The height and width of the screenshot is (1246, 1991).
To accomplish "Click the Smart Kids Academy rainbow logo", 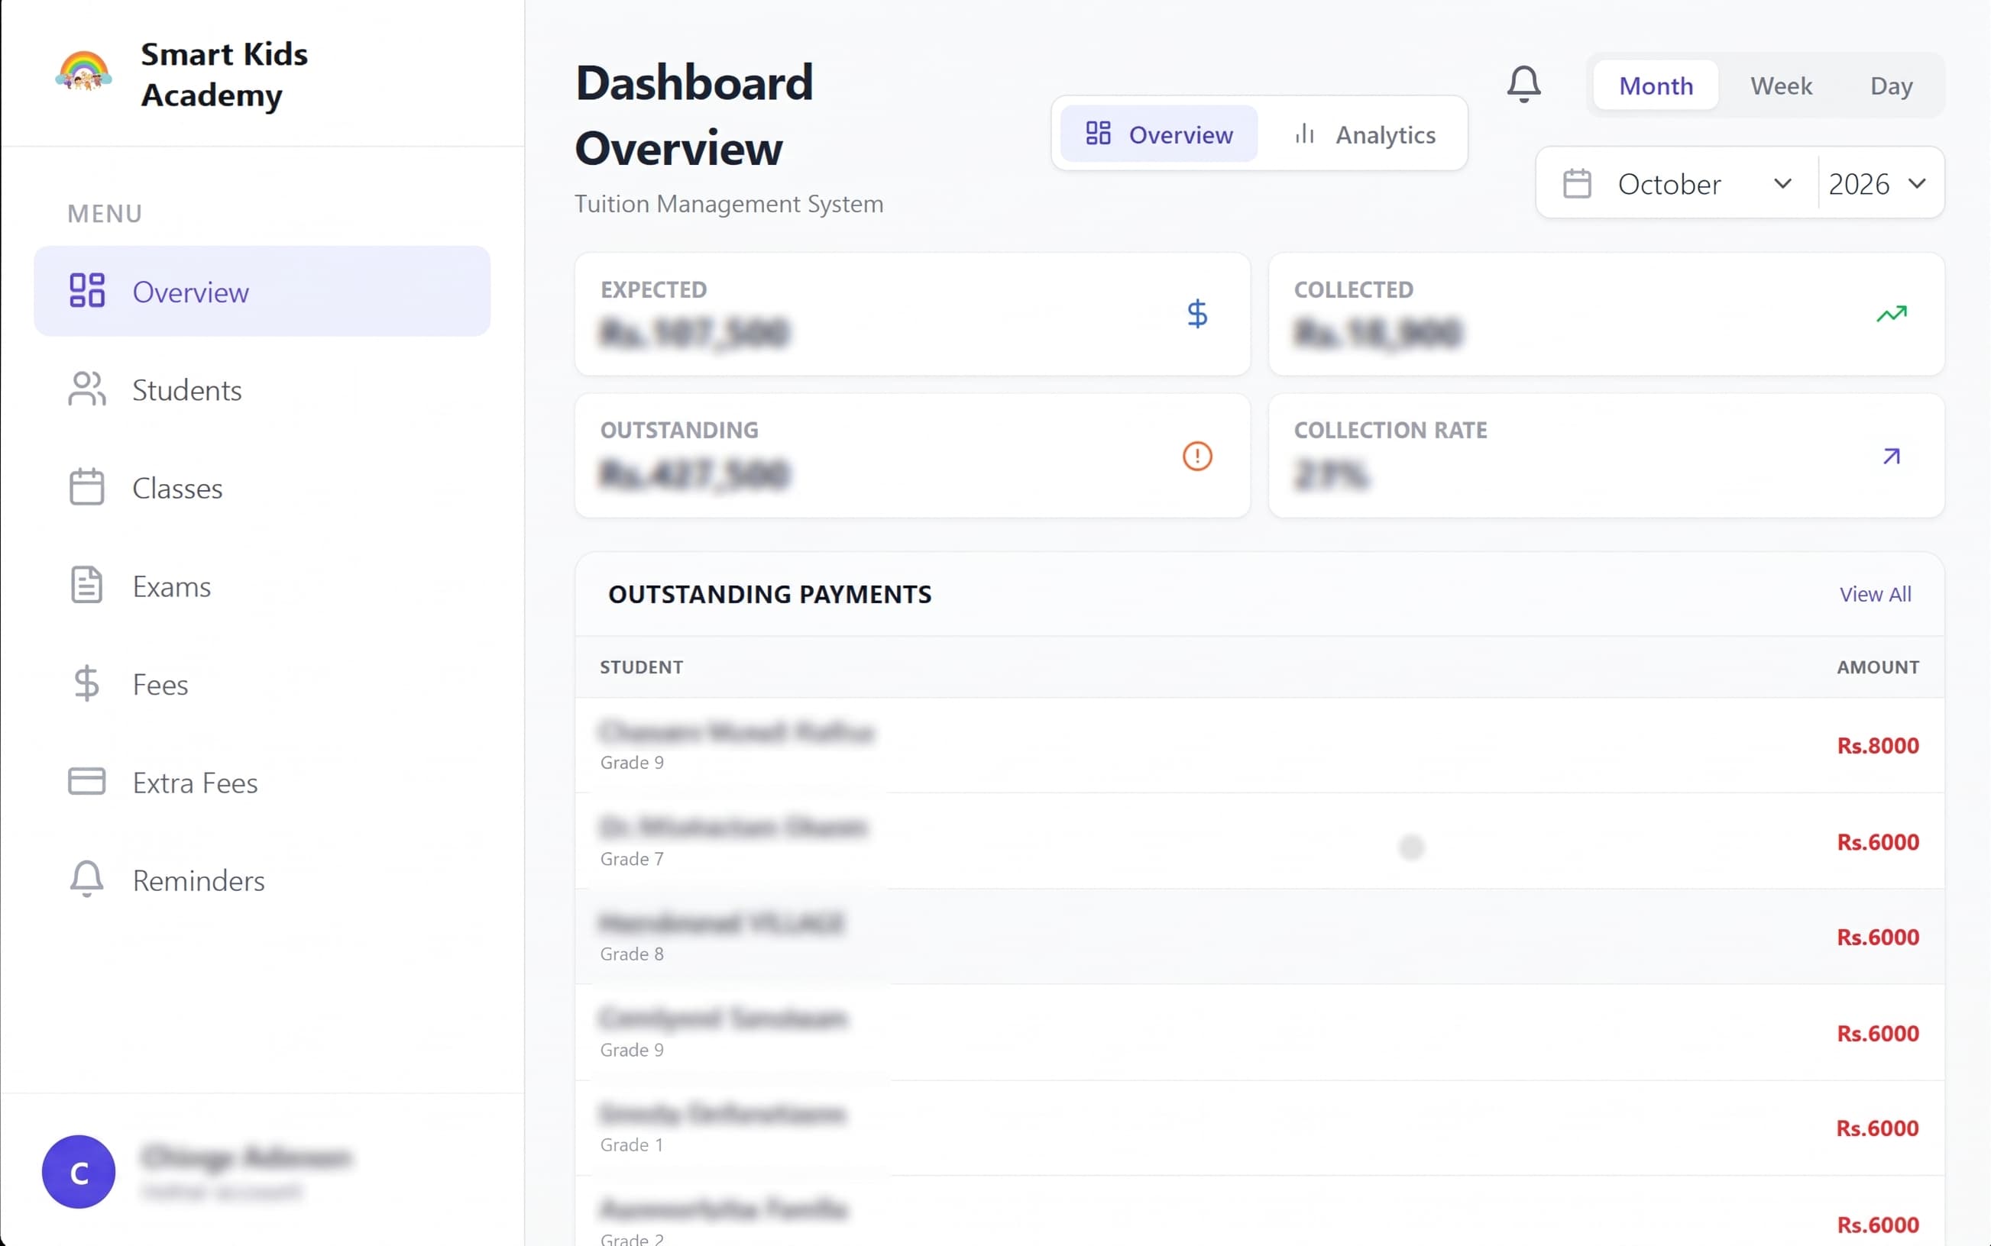I will tap(83, 72).
